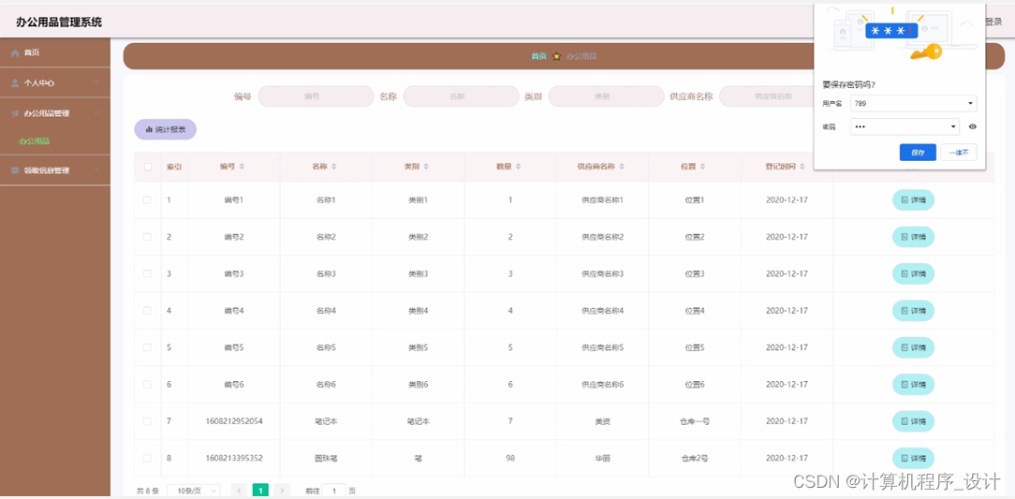
Task: Go to the previous page in pagination
Action: point(239,491)
